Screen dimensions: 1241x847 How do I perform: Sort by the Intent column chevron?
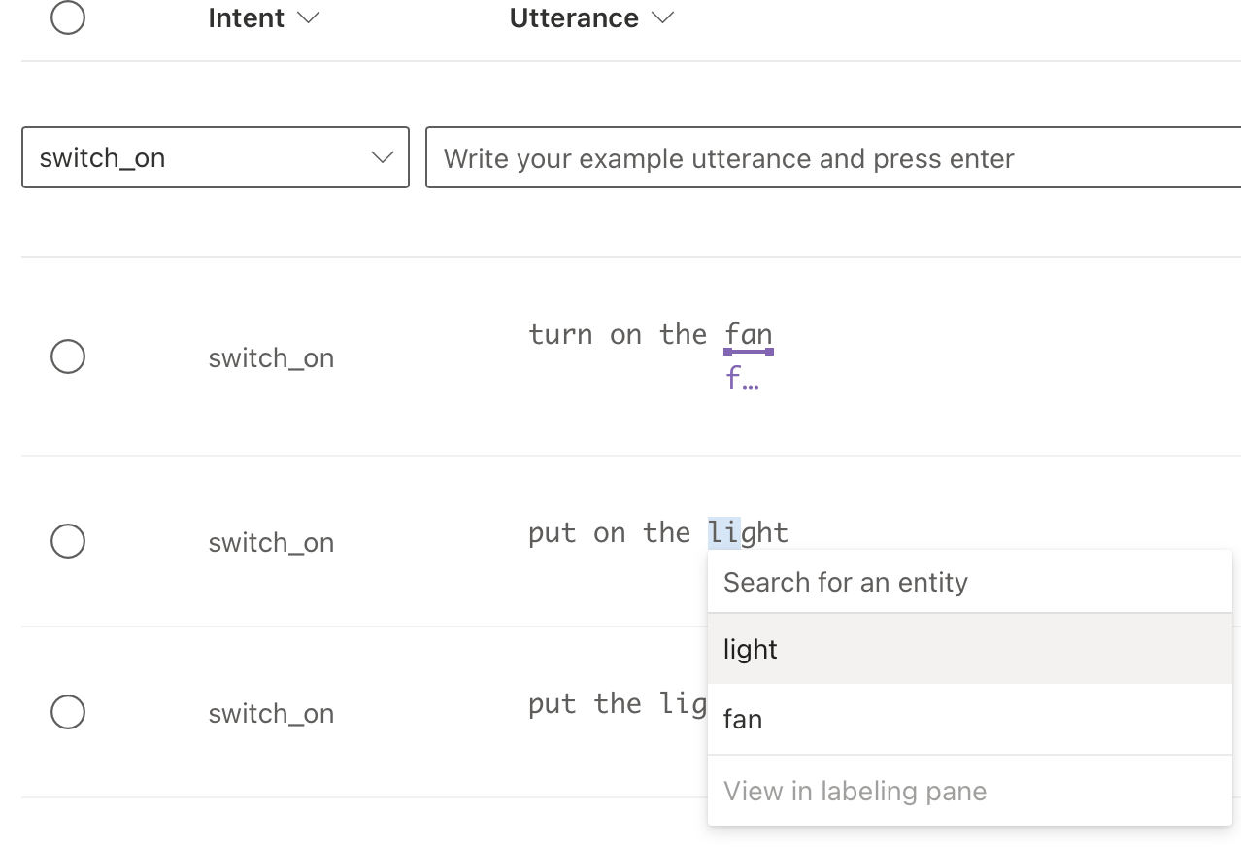point(309,17)
